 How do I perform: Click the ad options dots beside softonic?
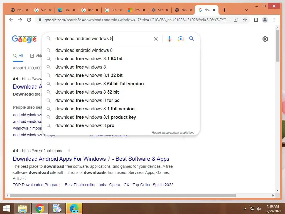tap(69, 150)
